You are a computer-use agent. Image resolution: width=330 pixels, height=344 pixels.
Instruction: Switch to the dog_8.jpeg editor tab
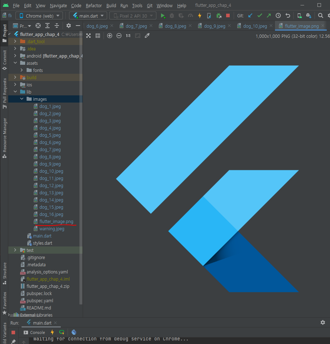tap(175, 26)
